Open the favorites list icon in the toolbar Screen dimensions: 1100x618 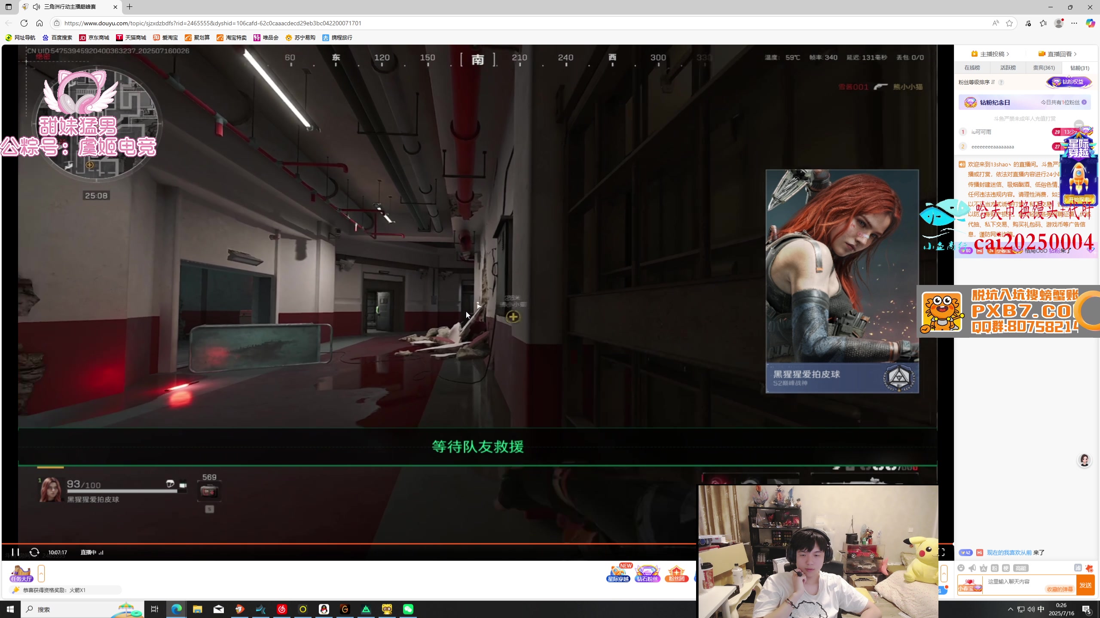(1043, 23)
